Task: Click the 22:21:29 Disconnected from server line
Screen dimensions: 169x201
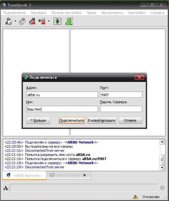Action: (34, 167)
